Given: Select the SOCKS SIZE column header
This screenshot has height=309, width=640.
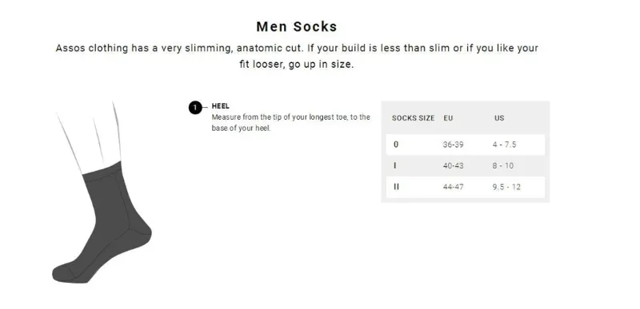Looking at the screenshot, I should [x=413, y=118].
